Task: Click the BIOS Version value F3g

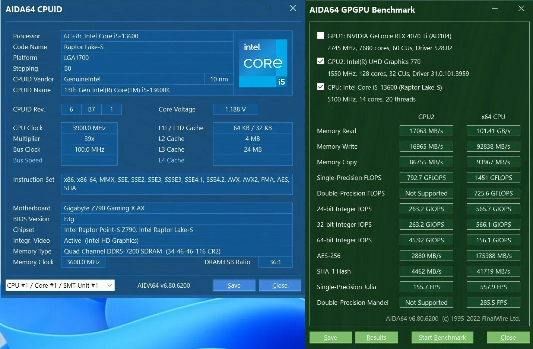Action: tap(177, 219)
